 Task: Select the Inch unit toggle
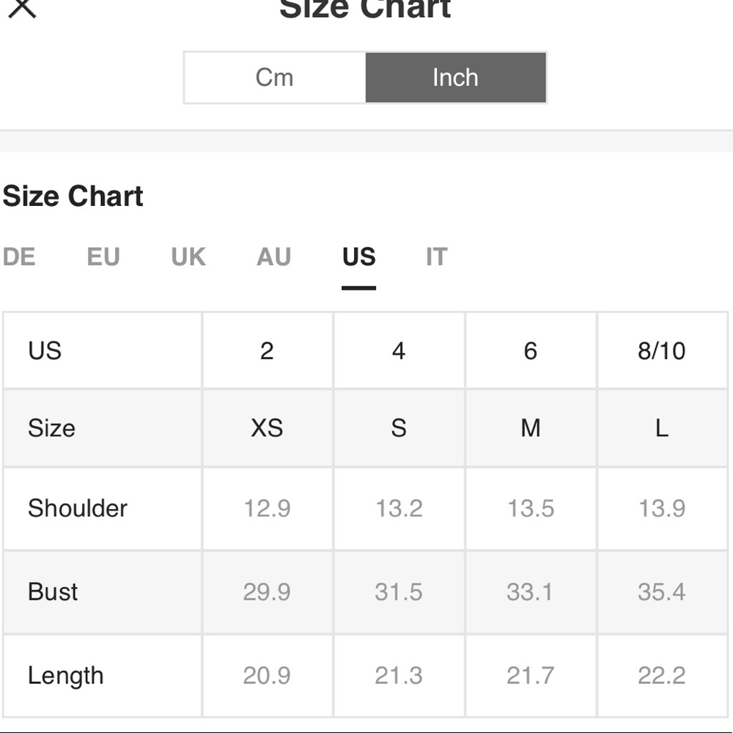click(455, 78)
